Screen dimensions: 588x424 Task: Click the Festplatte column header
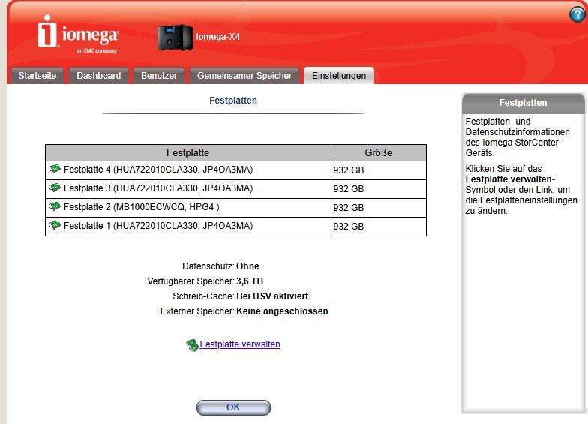click(187, 153)
